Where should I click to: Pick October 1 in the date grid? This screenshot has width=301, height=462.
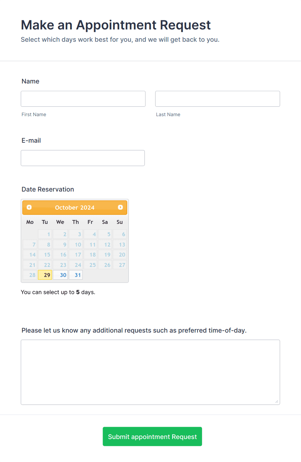(x=45, y=234)
